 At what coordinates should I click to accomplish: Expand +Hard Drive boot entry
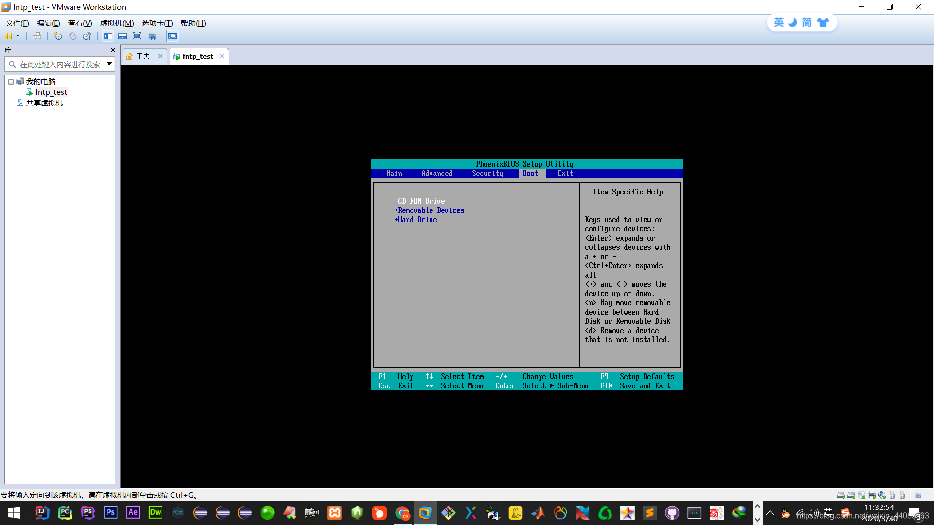(x=416, y=220)
